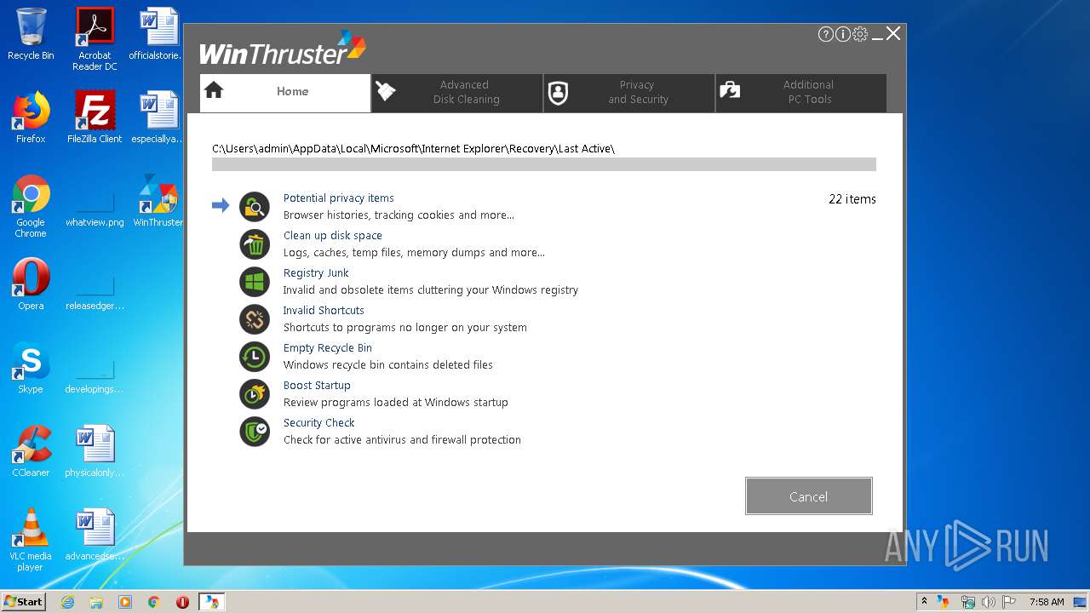
Task: Open WinThruster settings gear
Action: (860, 34)
